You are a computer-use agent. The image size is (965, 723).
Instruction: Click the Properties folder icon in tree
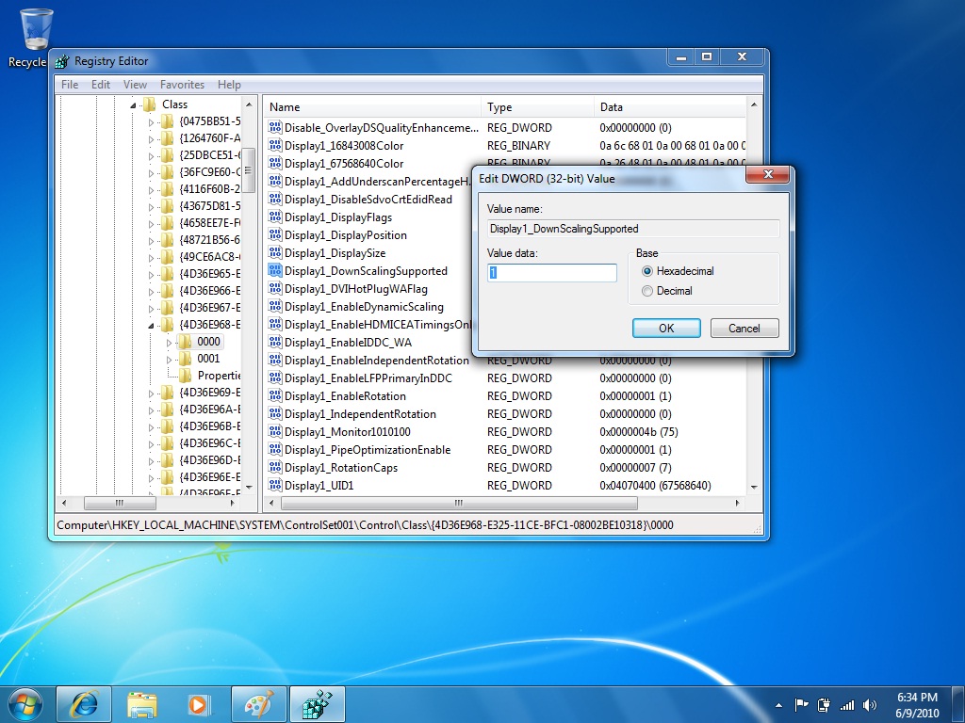tap(185, 376)
